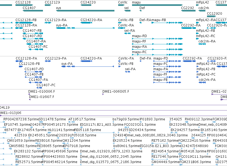Click EST label bs79g09.5prime
Image resolution: width=227 pixels, height=166 pixels.
(126, 119)
